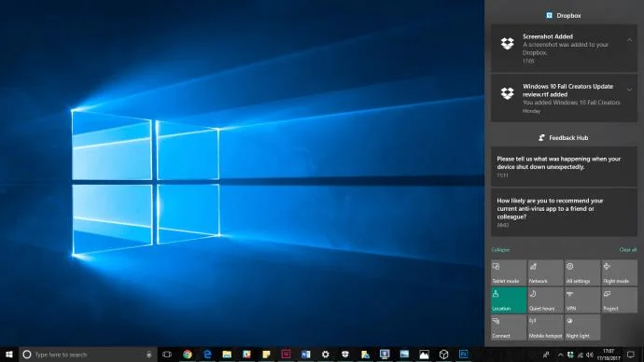Expand the Fall Creators Update review notification chevron
Screen dimensions: 644x362
click(x=629, y=90)
